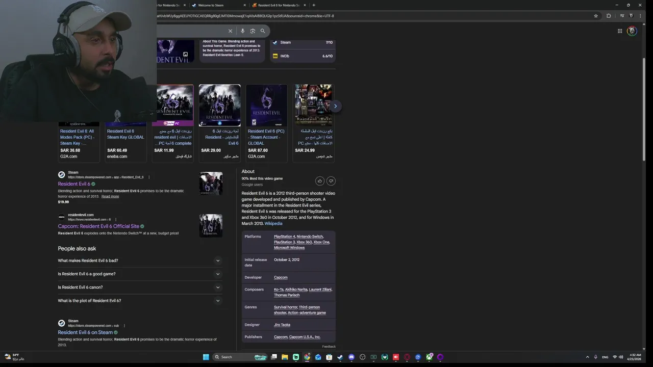This screenshot has width=653, height=367.
Task: Open the Survival horror genre link
Action: click(286, 307)
